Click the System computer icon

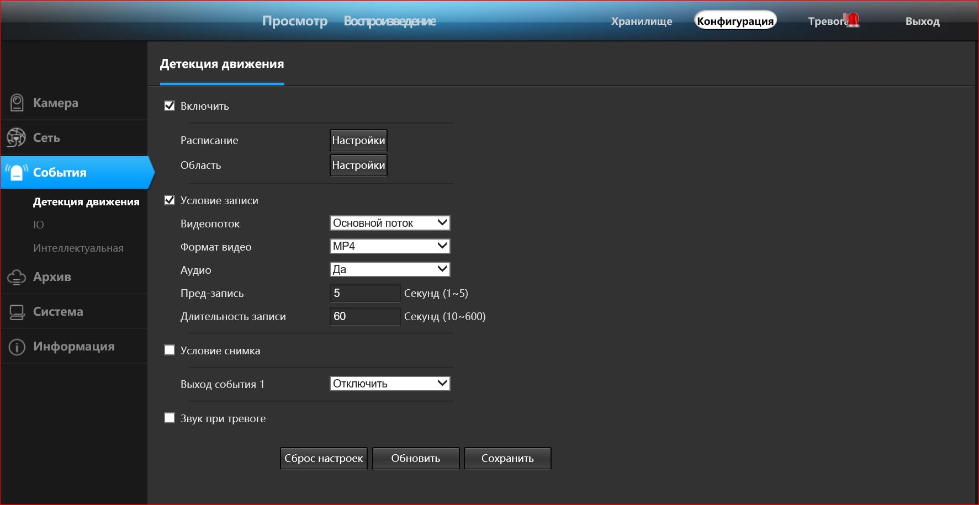point(17,312)
